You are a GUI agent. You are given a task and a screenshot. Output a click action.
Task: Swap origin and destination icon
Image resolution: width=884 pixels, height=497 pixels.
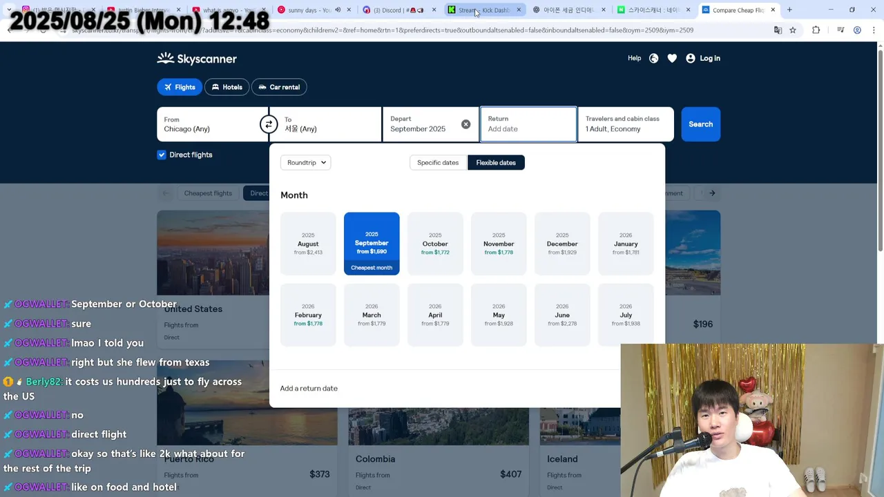point(269,124)
